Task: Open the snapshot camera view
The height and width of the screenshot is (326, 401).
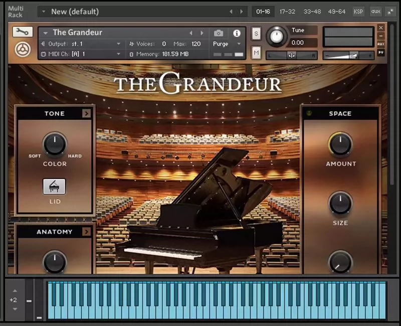Action: coord(219,33)
